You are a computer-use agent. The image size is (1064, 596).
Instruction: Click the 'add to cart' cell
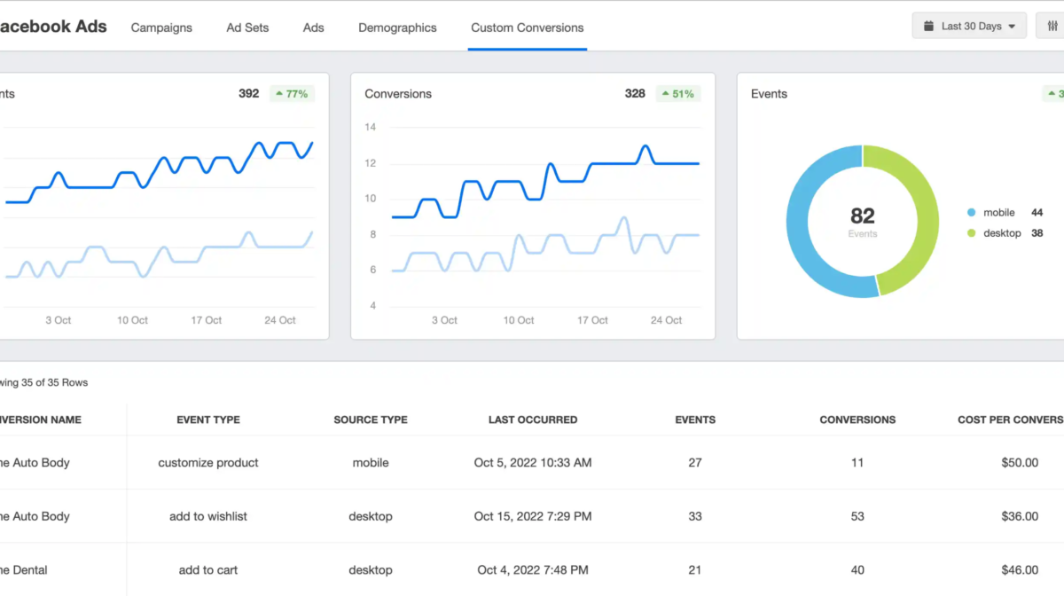click(208, 569)
